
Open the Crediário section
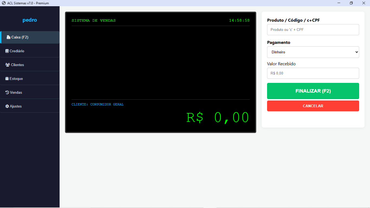tap(30, 51)
